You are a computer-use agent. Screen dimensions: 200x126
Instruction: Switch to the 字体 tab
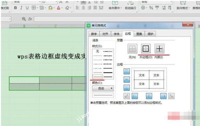coord(116,34)
